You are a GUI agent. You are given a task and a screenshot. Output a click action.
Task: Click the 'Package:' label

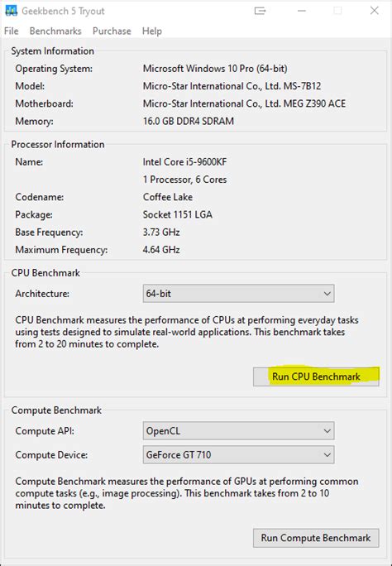coord(34,214)
